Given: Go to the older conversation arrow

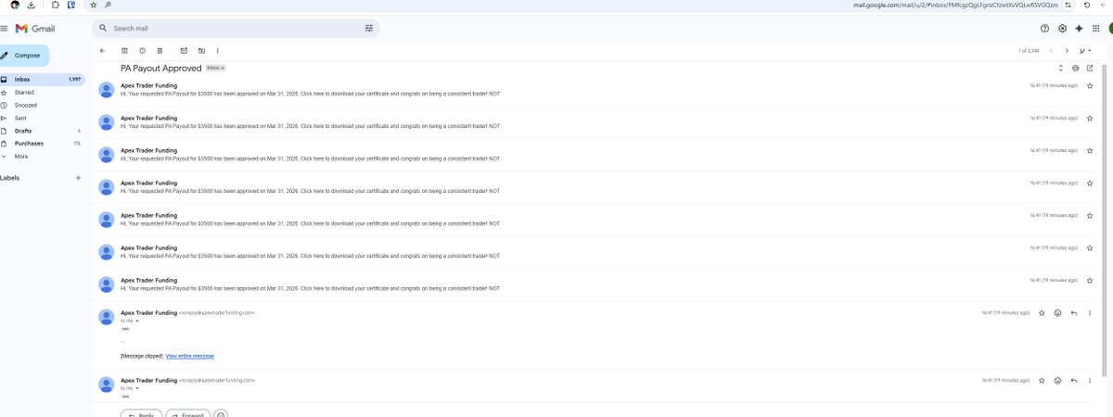Looking at the screenshot, I should 1067,51.
